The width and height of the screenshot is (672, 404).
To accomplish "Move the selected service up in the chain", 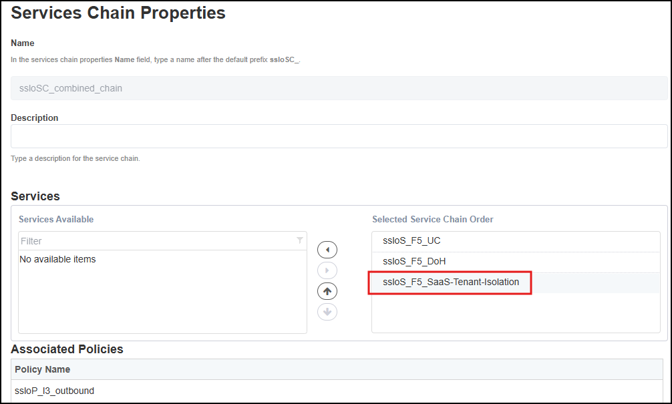I will click(x=327, y=291).
